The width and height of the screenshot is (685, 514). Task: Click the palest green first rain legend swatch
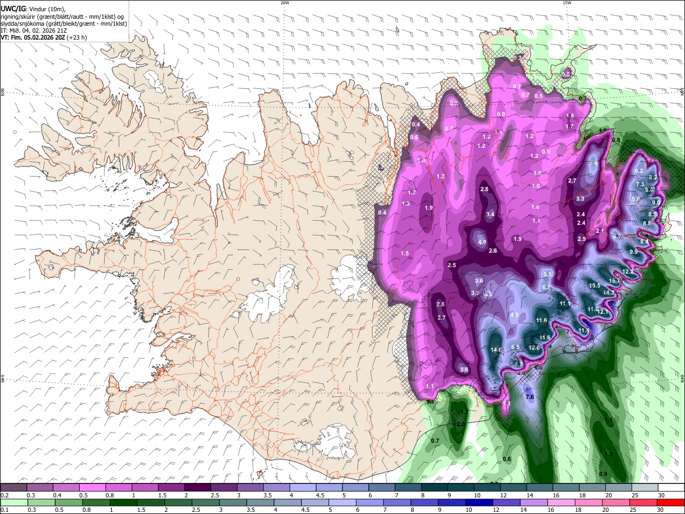click(14, 502)
